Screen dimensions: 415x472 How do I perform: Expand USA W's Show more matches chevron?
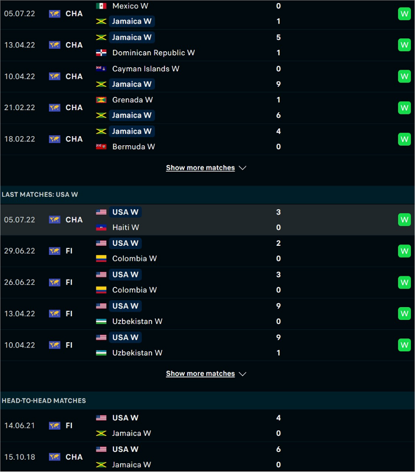pos(243,374)
